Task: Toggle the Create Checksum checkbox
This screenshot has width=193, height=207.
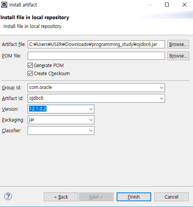Action: click(30, 73)
